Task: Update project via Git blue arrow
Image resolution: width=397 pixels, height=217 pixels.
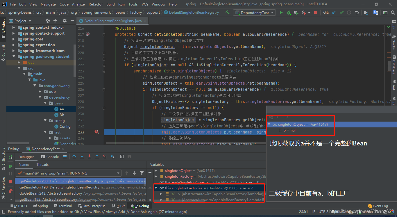Action: point(334,13)
